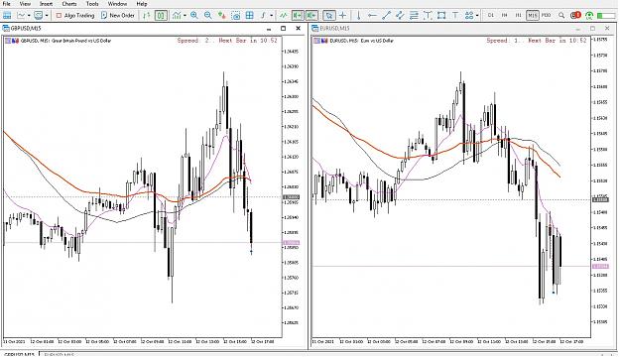Open the Charts menu
The width and height of the screenshot is (620, 357).
point(69,4)
